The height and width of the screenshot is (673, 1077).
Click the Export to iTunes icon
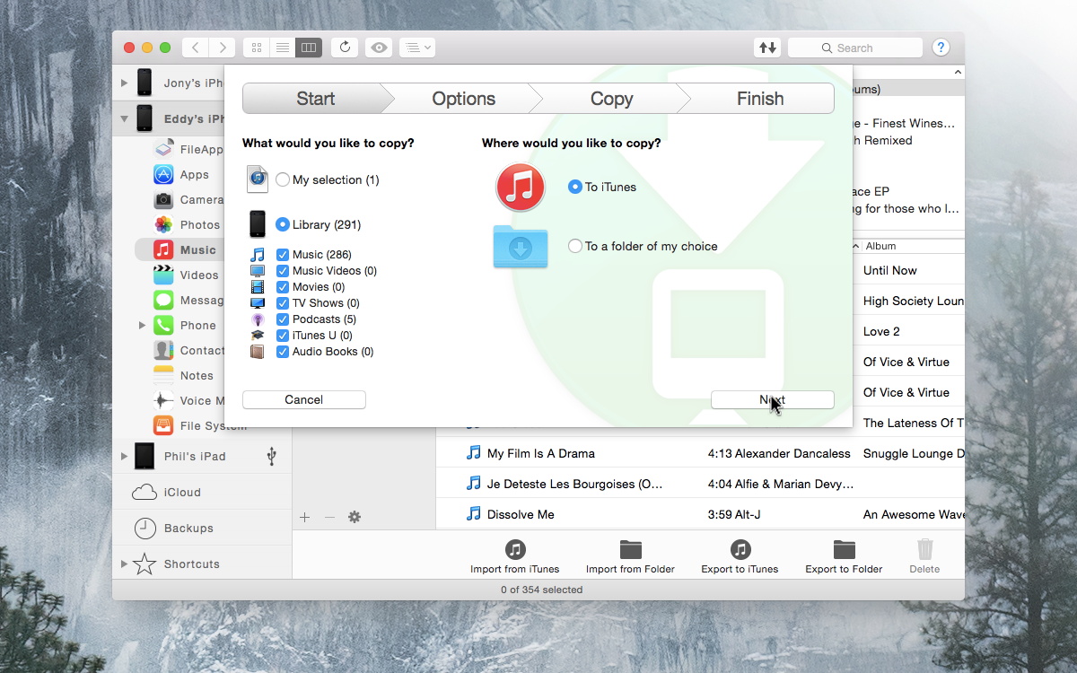[x=740, y=549]
